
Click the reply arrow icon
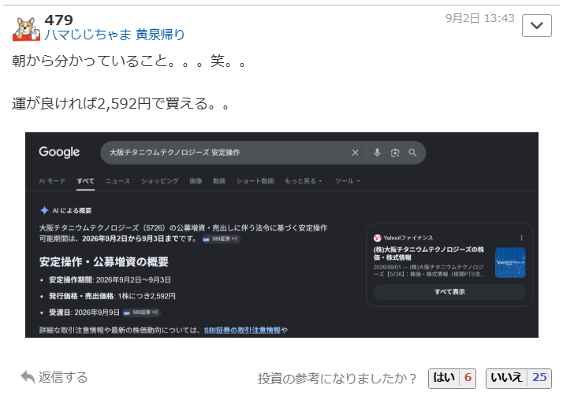28,377
